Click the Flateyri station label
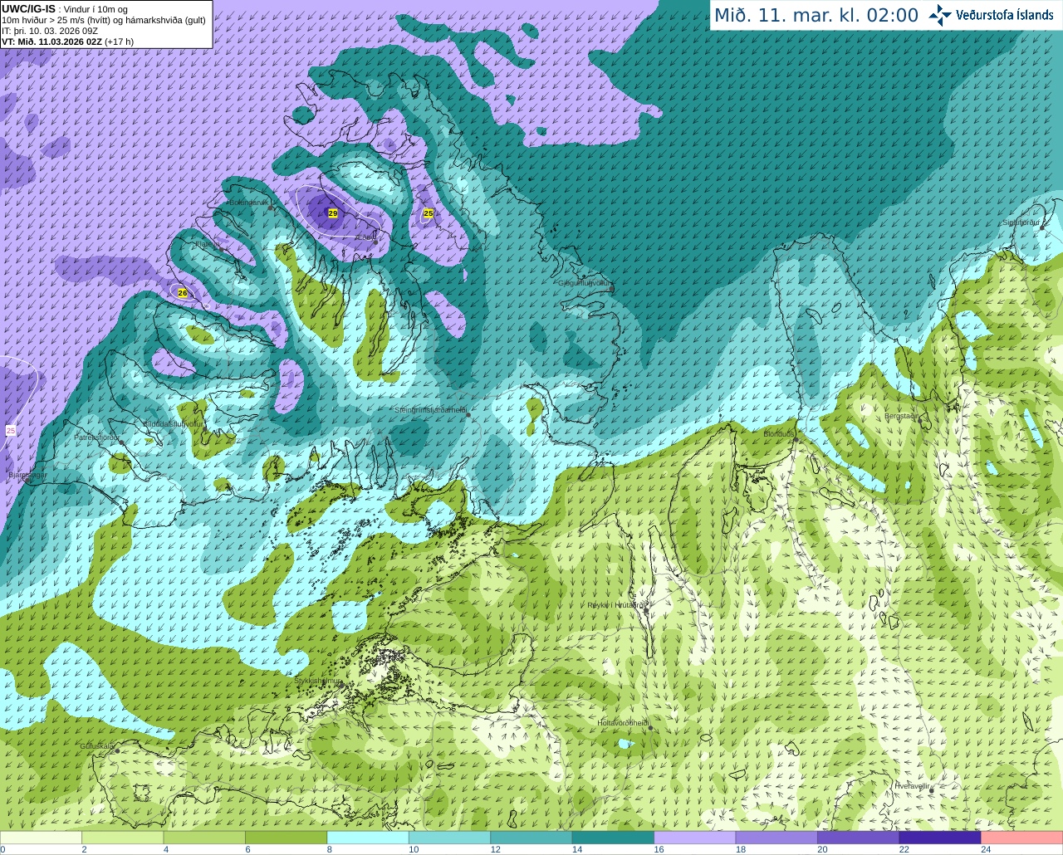Screen dimensions: 1063x855 point(208,244)
